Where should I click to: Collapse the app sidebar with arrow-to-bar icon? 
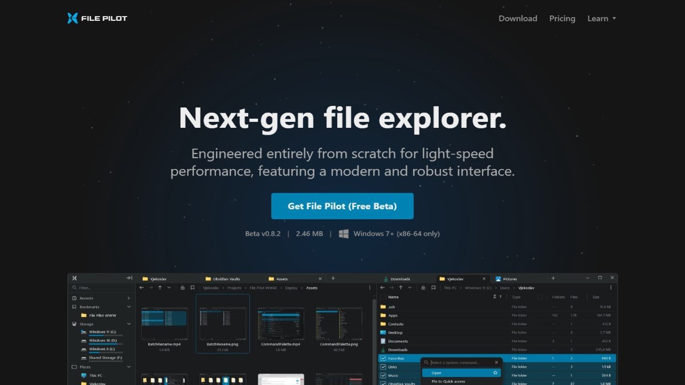[x=129, y=278]
